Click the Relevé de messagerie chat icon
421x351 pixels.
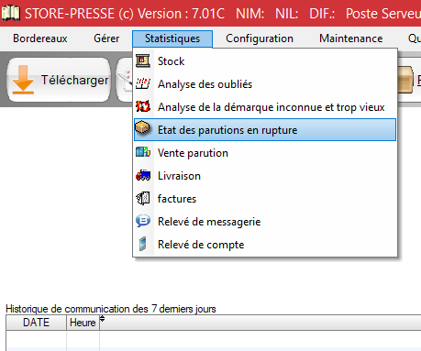pos(143,221)
